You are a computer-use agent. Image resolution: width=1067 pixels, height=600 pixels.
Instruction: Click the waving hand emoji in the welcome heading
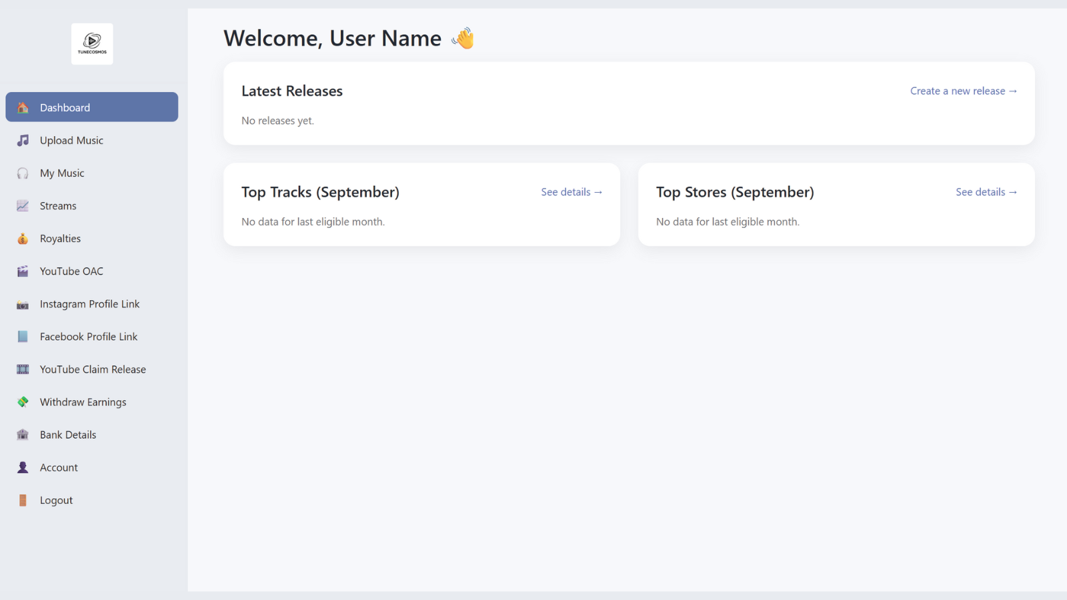(463, 39)
